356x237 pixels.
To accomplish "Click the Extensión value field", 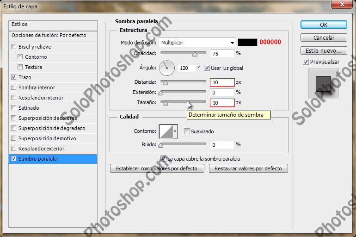I will pyautogui.click(x=222, y=93).
